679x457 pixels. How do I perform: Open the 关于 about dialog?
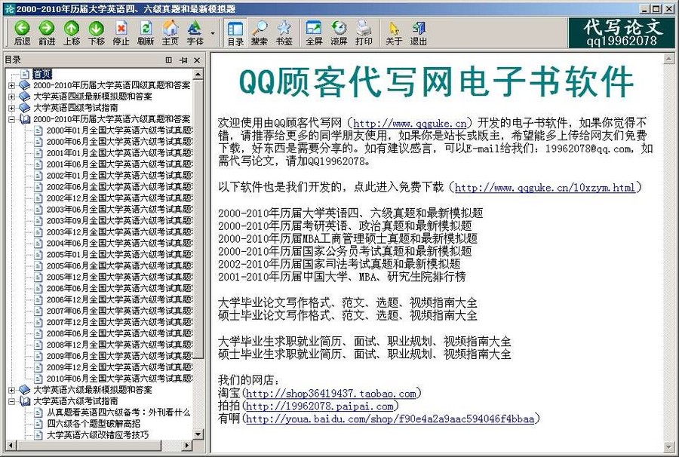[394, 33]
